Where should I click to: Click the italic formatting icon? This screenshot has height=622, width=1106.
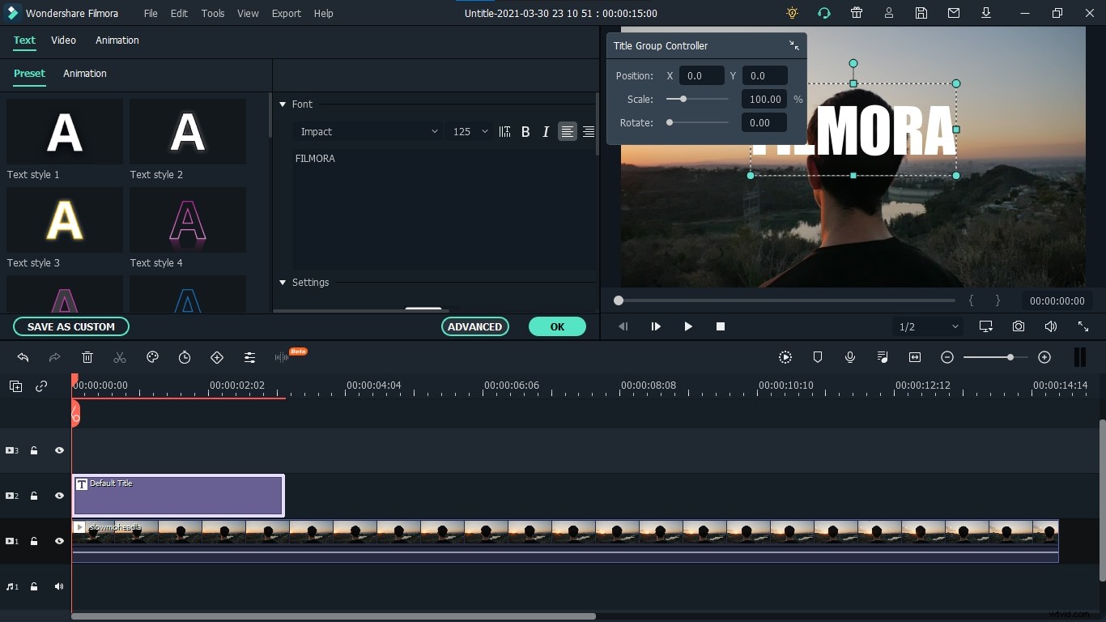click(x=546, y=131)
